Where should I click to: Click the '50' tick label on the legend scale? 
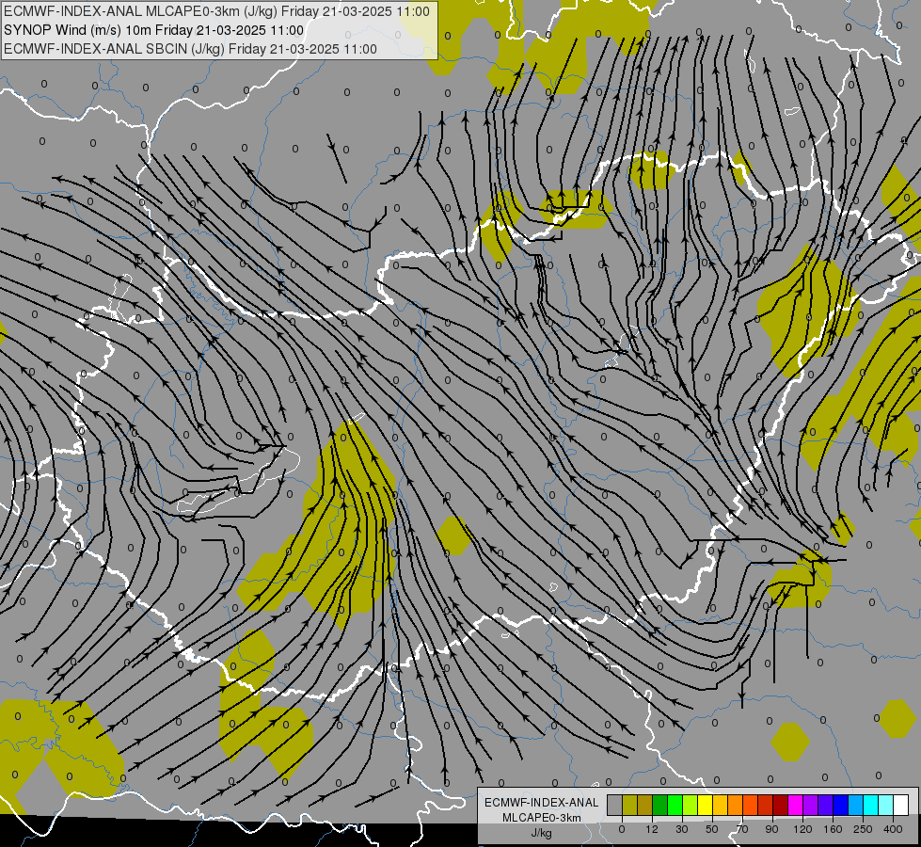click(712, 829)
